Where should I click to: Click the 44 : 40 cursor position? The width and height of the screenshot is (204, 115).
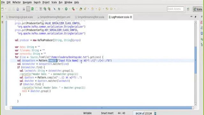click(x=121, y=113)
